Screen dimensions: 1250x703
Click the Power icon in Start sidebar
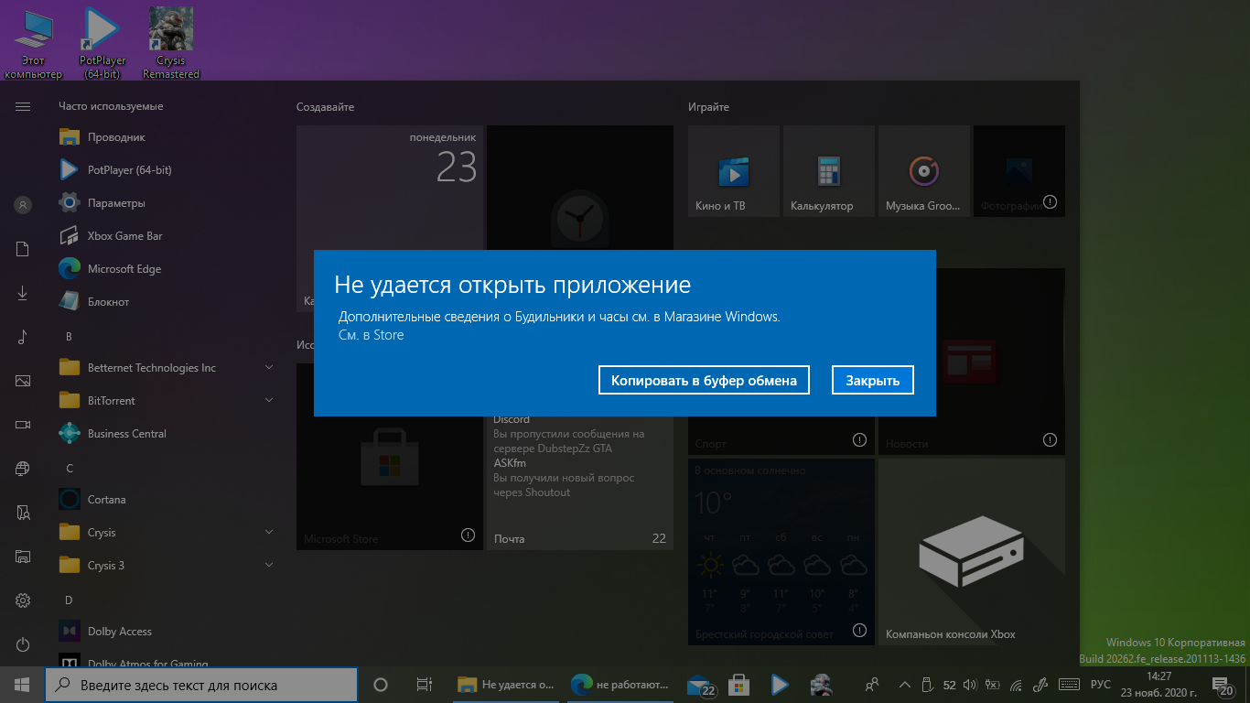(x=23, y=644)
